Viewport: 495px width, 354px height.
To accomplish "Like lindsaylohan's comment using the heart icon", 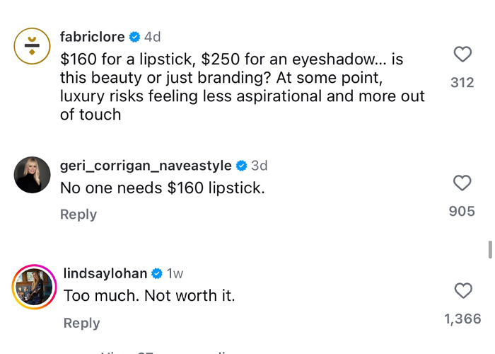I will pyautogui.click(x=463, y=290).
